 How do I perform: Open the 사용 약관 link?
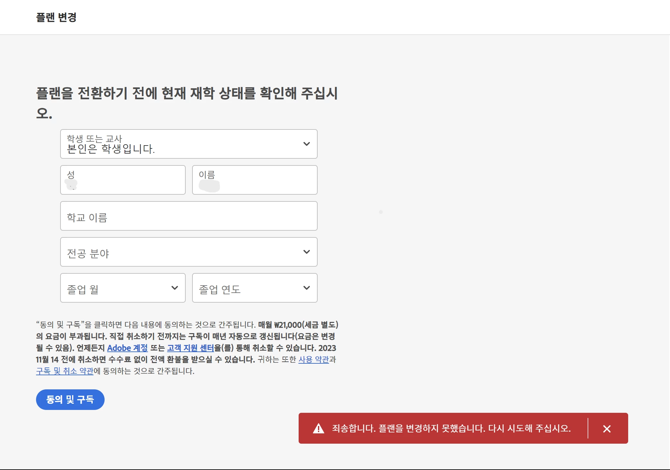coord(313,359)
